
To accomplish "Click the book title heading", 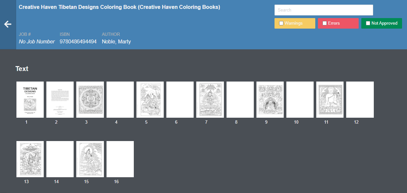I will point(119,7).
